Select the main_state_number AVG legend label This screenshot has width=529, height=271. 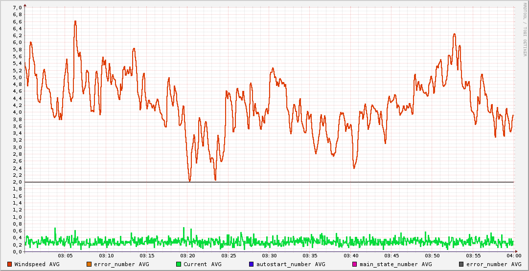(395, 264)
